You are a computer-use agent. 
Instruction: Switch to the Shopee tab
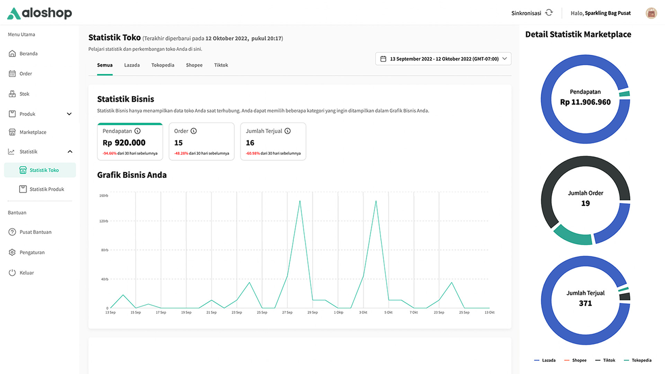click(x=194, y=65)
